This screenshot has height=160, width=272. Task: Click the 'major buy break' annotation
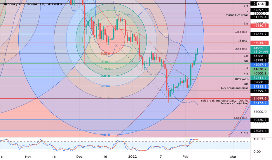click(x=237, y=15)
